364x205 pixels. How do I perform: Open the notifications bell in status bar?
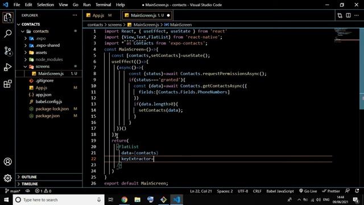tap(357, 191)
